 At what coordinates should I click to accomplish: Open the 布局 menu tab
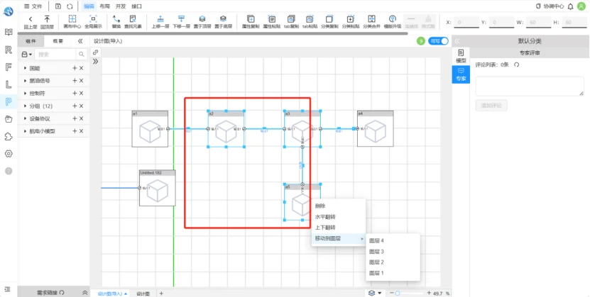click(x=105, y=6)
